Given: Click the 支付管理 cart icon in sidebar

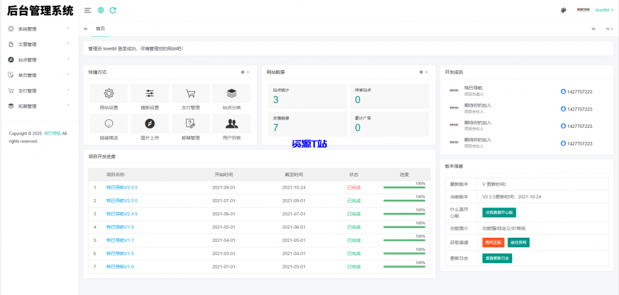Looking at the screenshot, I should point(11,90).
